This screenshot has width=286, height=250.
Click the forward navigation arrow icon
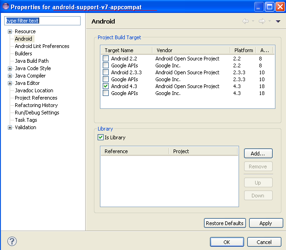[x=262, y=21]
